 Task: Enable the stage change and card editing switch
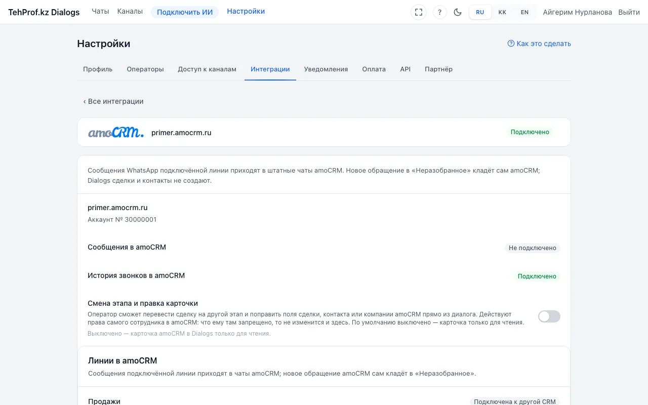(x=549, y=316)
